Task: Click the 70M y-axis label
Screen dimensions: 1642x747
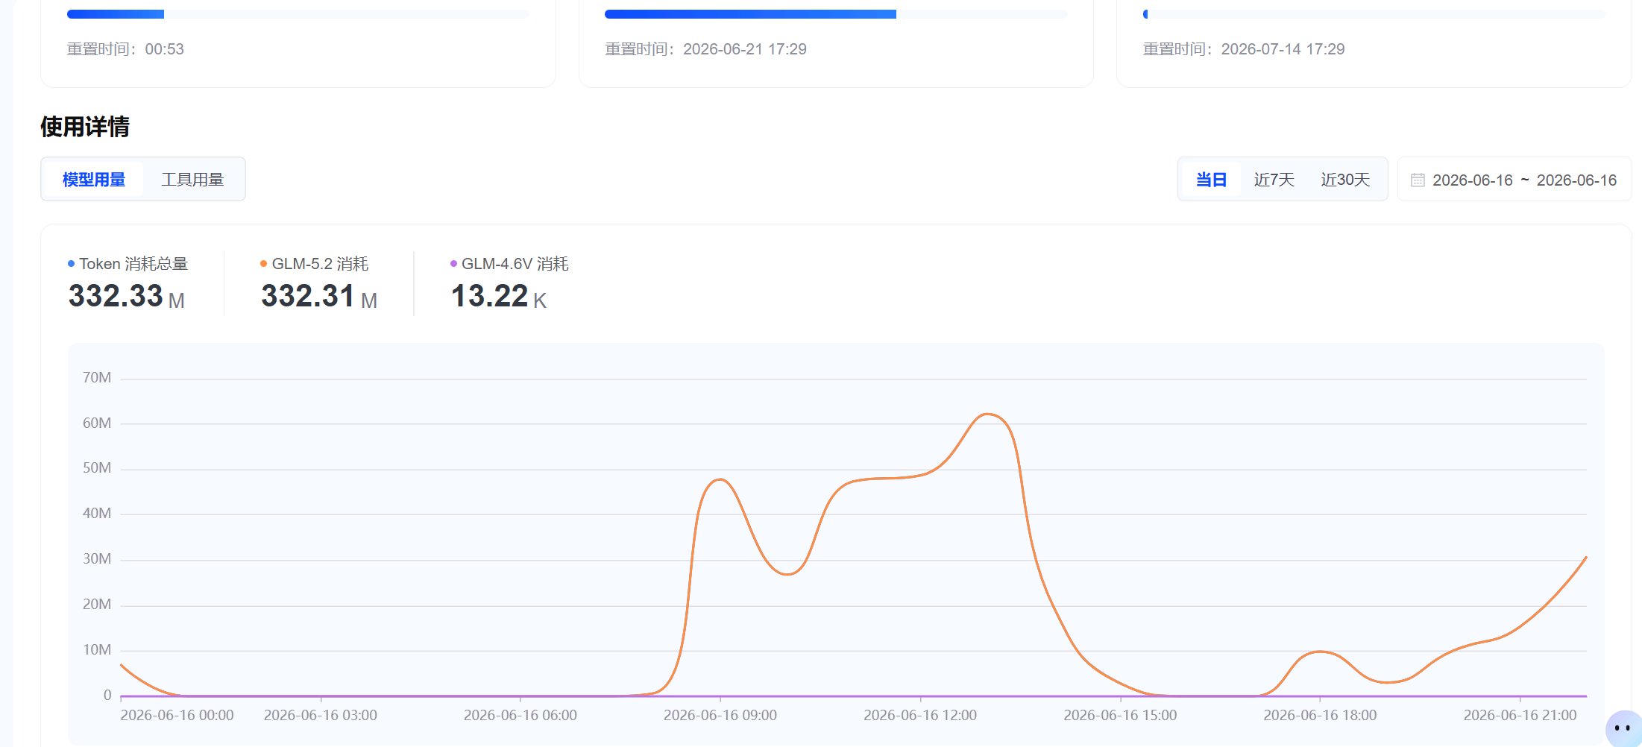Action: tap(97, 378)
